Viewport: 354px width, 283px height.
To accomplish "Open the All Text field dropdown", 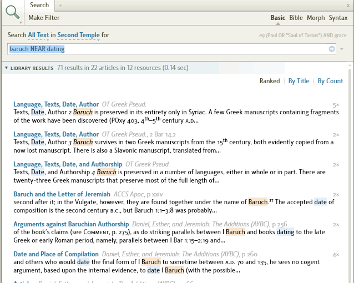I will point(38,35).
